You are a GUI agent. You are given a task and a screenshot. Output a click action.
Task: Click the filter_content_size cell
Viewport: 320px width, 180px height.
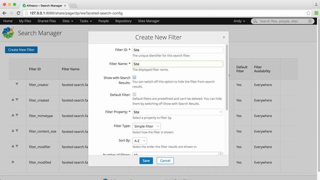tap(42, 131)
